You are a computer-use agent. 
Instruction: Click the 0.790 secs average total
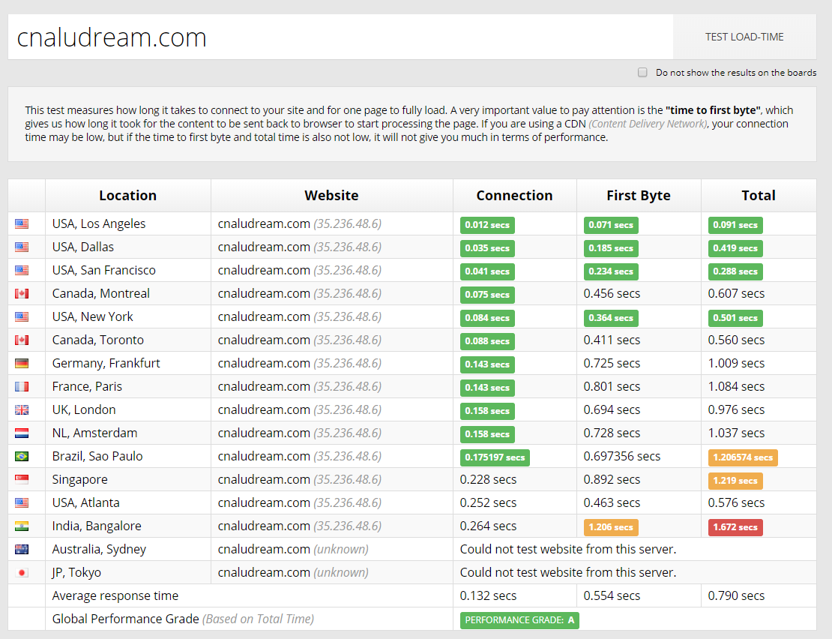(736, 596)
